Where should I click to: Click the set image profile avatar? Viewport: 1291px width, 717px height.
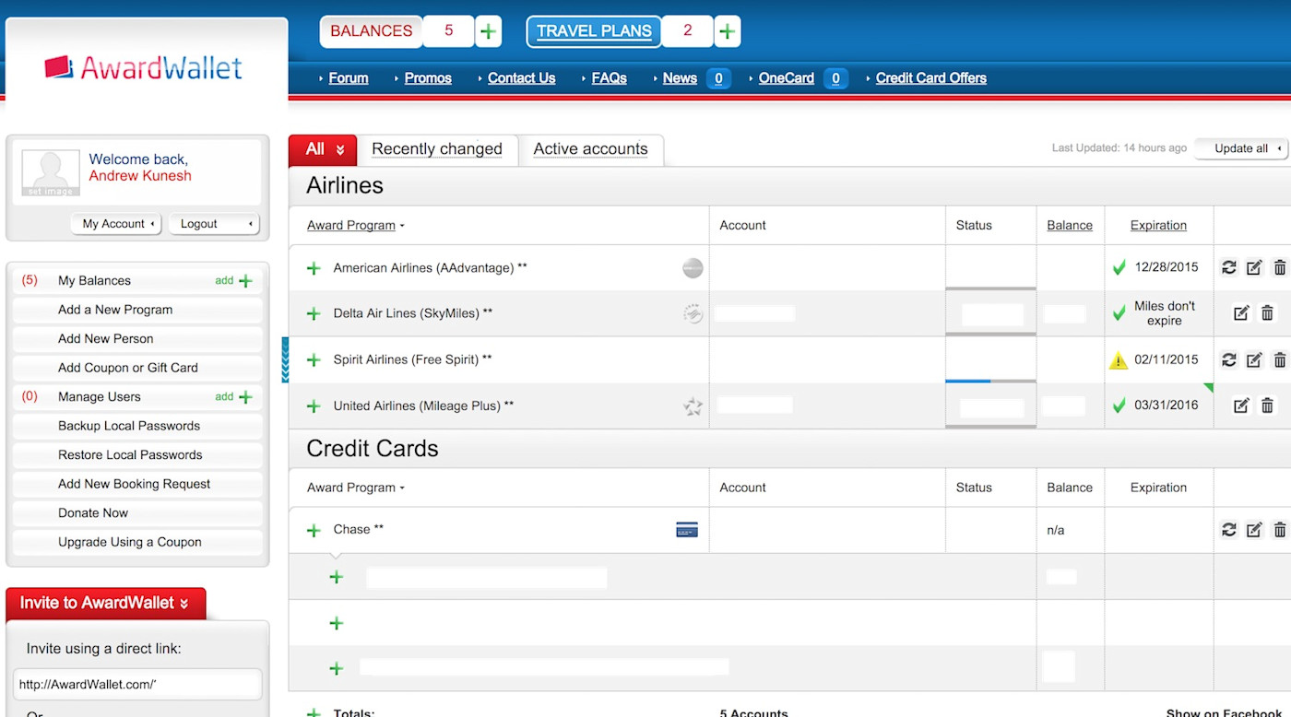tap(50, 172)
